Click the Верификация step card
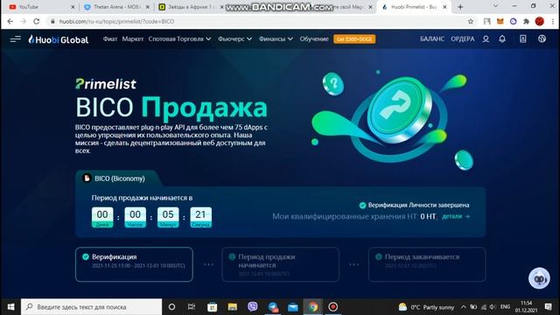 point(134,264)
